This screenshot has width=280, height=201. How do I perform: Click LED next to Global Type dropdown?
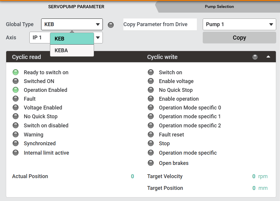[111, 25]
